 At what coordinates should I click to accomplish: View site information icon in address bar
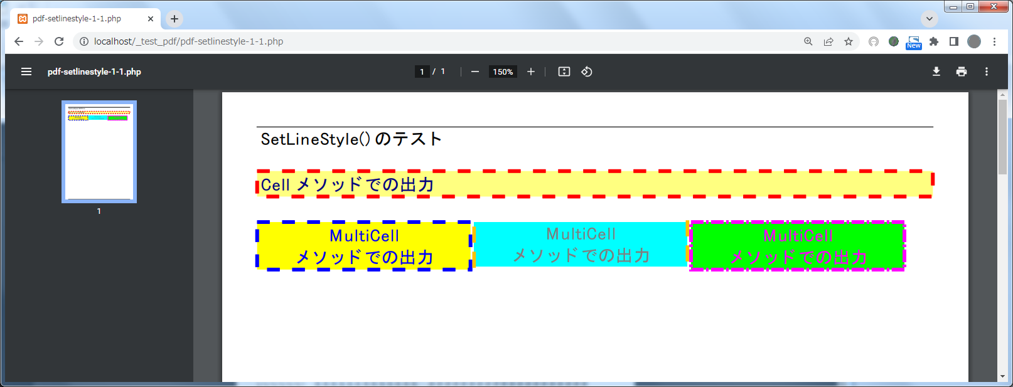(83, 41)
